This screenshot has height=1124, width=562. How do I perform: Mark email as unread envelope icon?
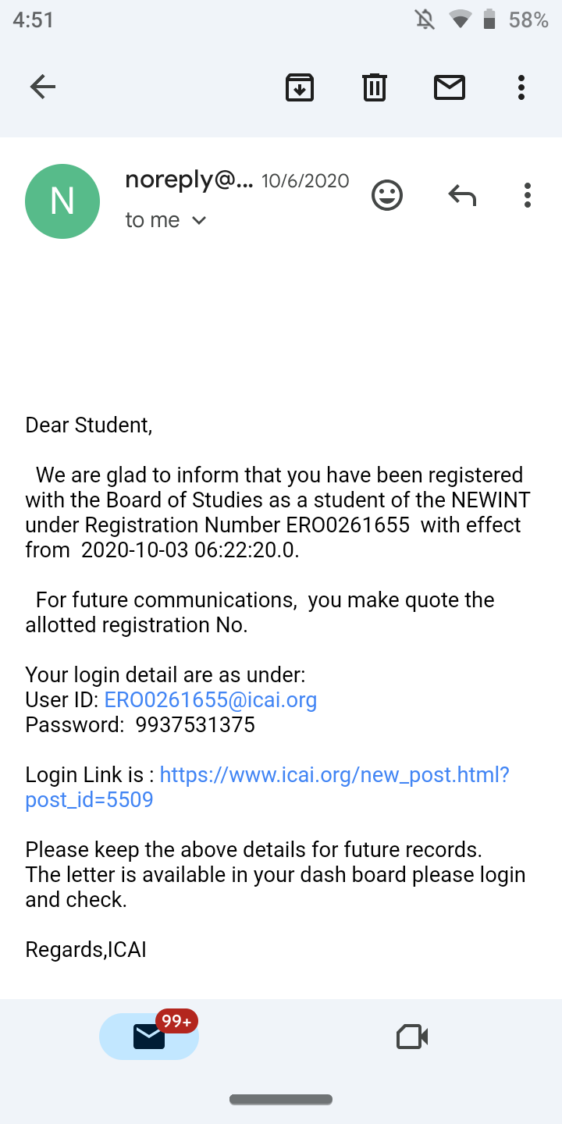pos(450,87)
